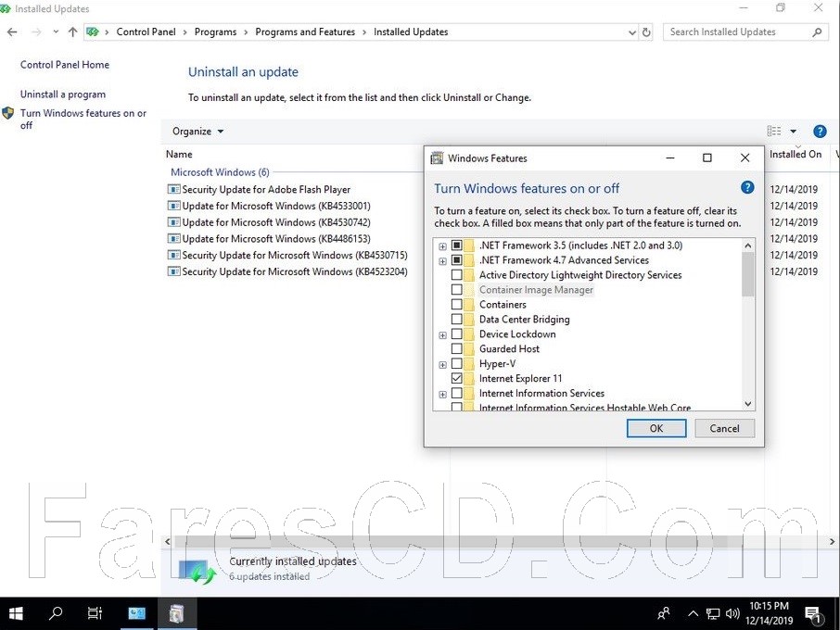This screenshot has height=630, width=840.
Task: Open the Uninstall a program link
Action: 63,94
